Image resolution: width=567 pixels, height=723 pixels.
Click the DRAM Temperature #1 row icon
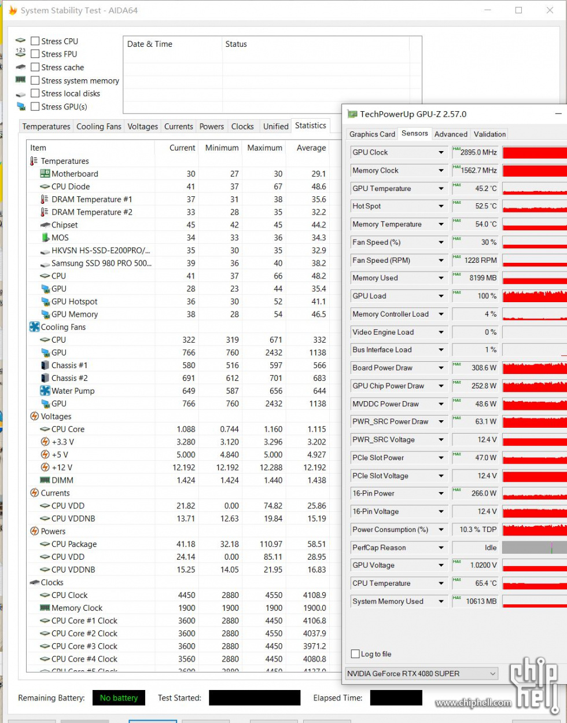click(45, 199)
